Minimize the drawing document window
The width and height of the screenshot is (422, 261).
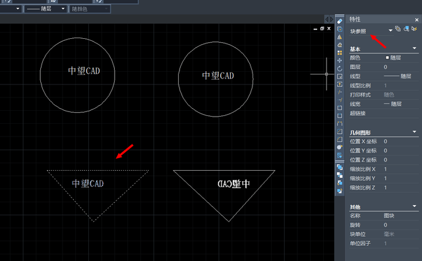coord(315,28)
